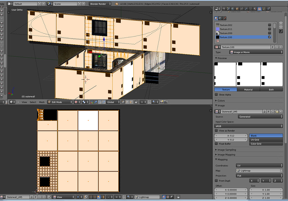
Task: Click the UV Grid generated type button
Action: [x=265, y=139]
